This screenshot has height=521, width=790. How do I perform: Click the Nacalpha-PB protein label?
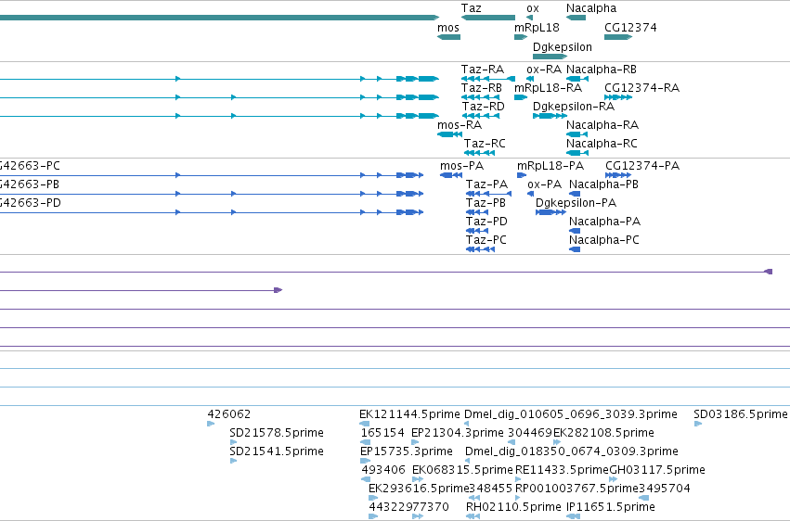pyautogui.click(x=603, y=184)
